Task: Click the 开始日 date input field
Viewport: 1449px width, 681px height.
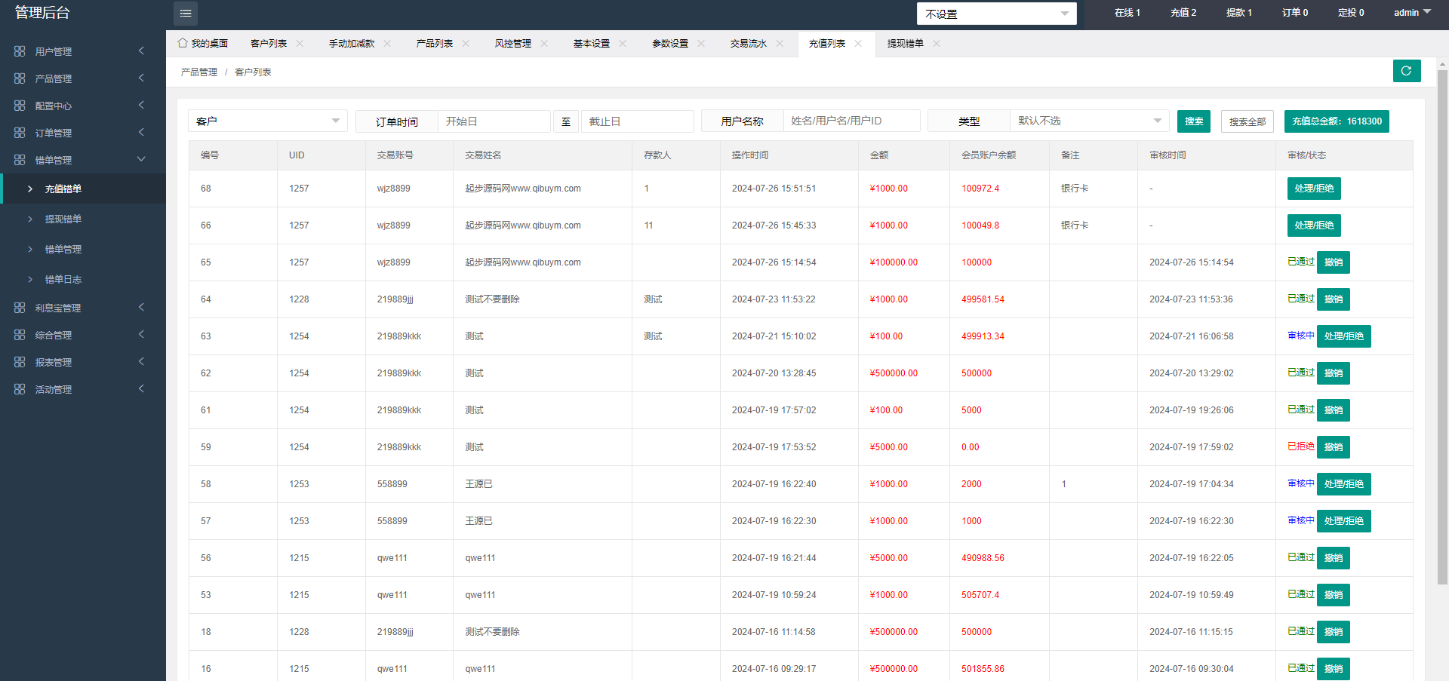Action: tap(494, 121)
